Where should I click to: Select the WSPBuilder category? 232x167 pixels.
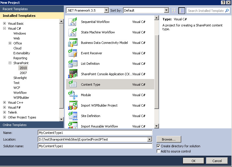[x=21, y=98]
